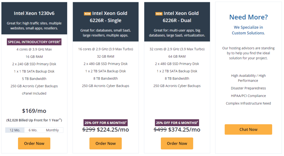Viewport: 284px width, 156px height.
Task: Order the Intel Xeon 1230v6 plan
Action: pos(34,143)
